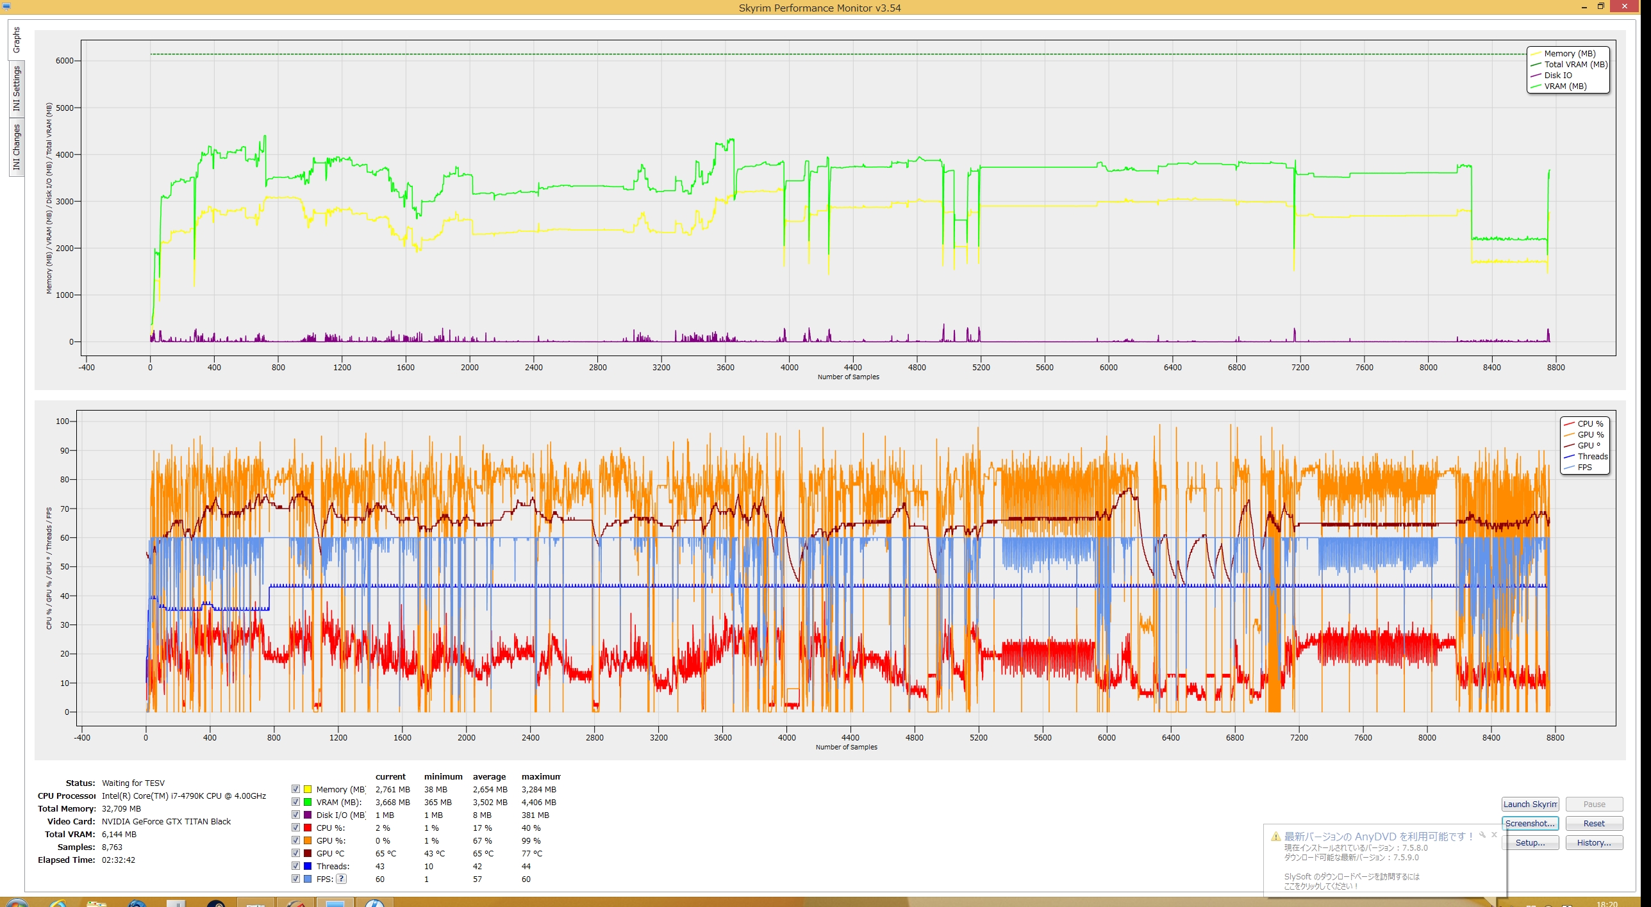Switch to the INI Settings tab
Image resolution: width=1651 pixels, height=907 pixels.
tap(17, 89)
